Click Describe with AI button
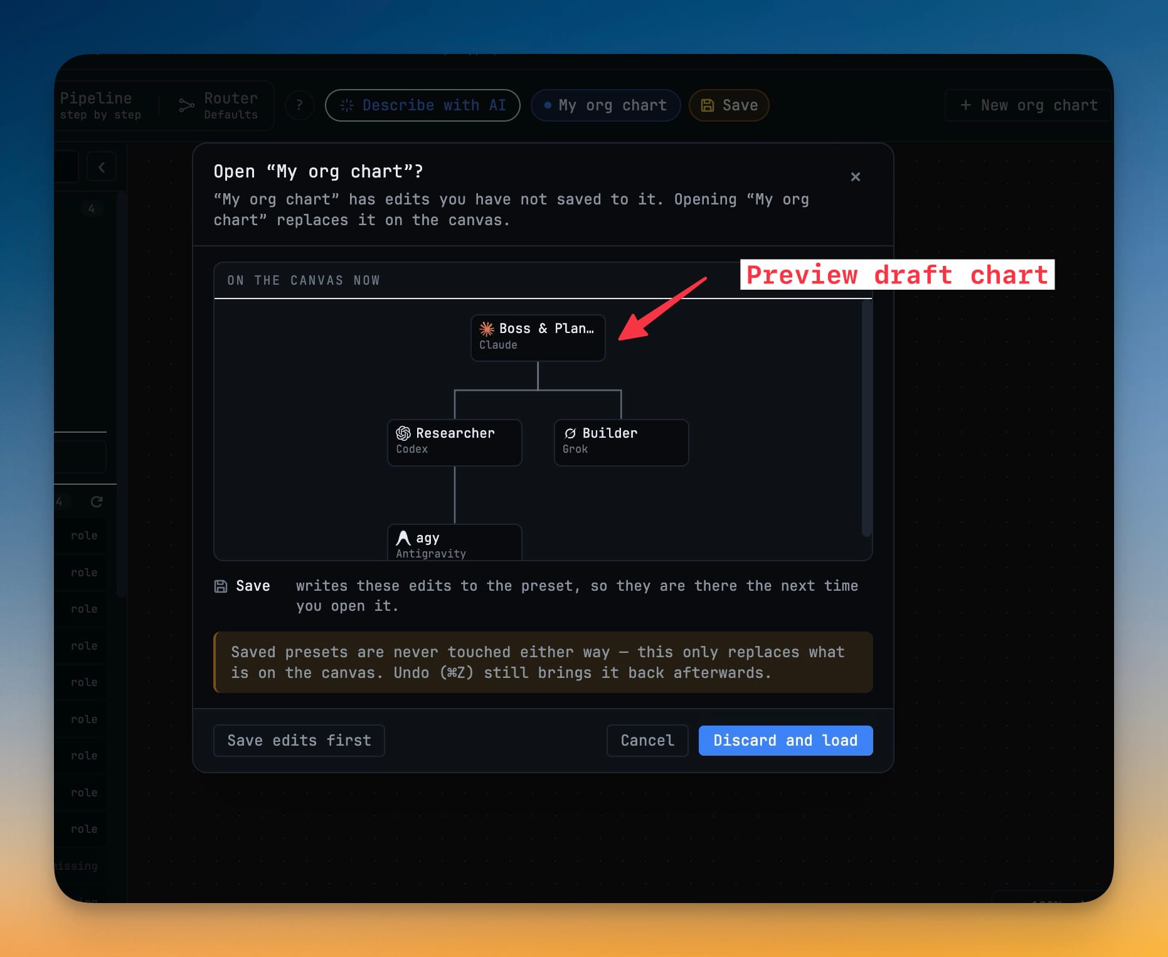 pyautogui.click(x=422, y=105)
